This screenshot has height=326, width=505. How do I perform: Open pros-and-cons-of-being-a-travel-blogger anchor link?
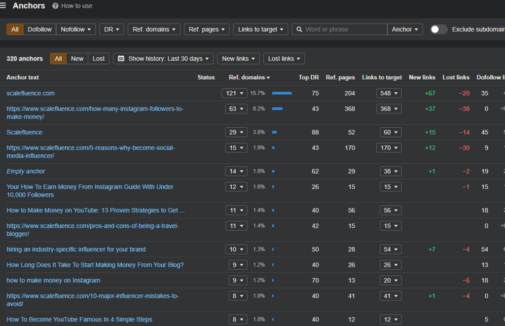coord(92,230)
